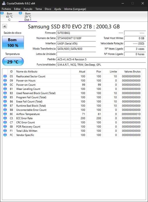Click blue health orb of Disk 1

coord(20,13)
